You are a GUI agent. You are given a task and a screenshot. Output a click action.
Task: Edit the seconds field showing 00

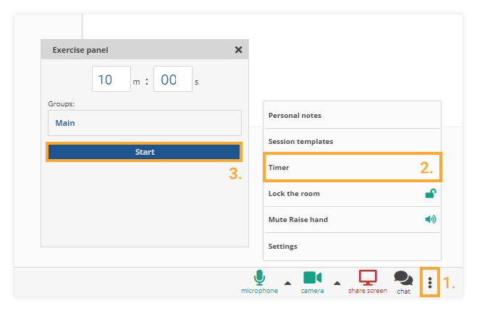click(173, 79)
